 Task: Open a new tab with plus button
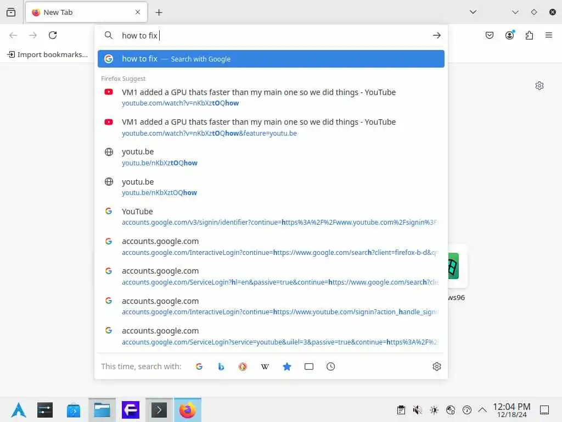[159, 13]
